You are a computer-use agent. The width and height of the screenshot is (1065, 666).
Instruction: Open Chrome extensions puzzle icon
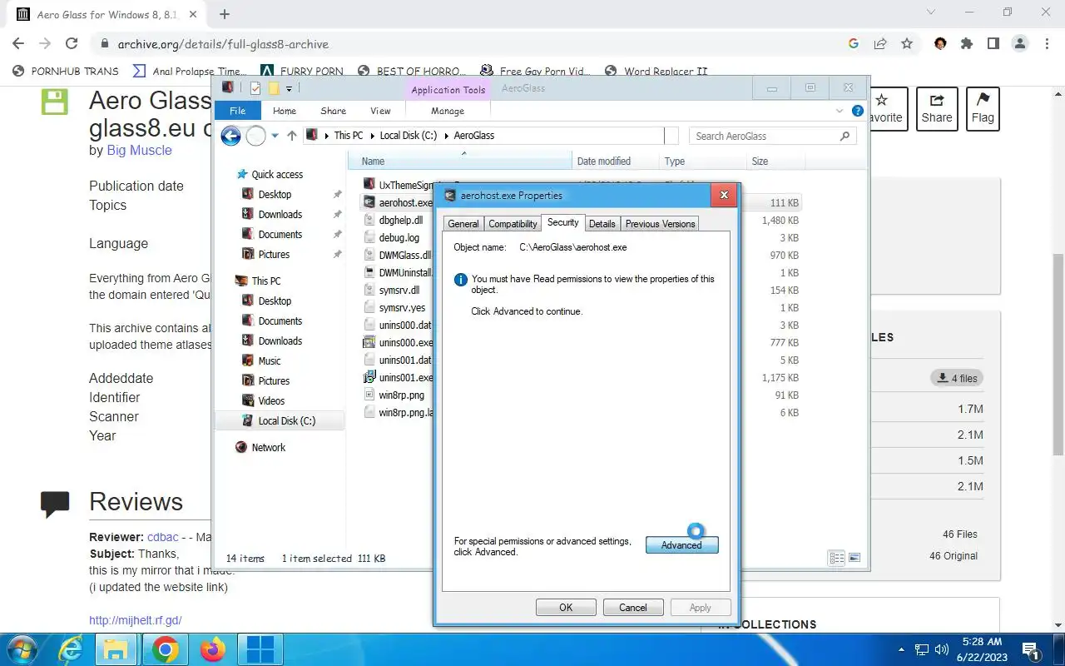coord(966,43)
